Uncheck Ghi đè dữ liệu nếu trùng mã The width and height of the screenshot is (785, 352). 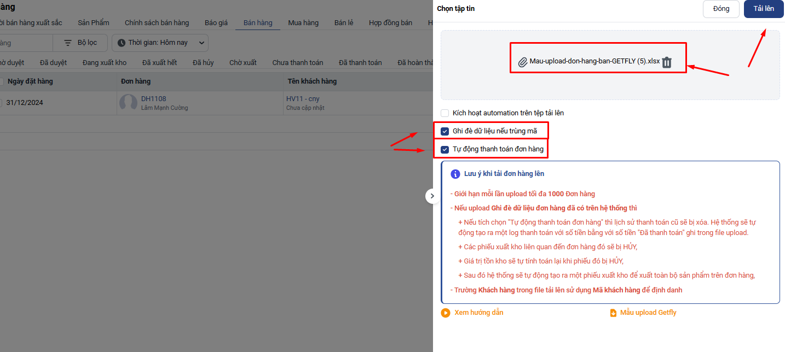click(x=445, y=131)
